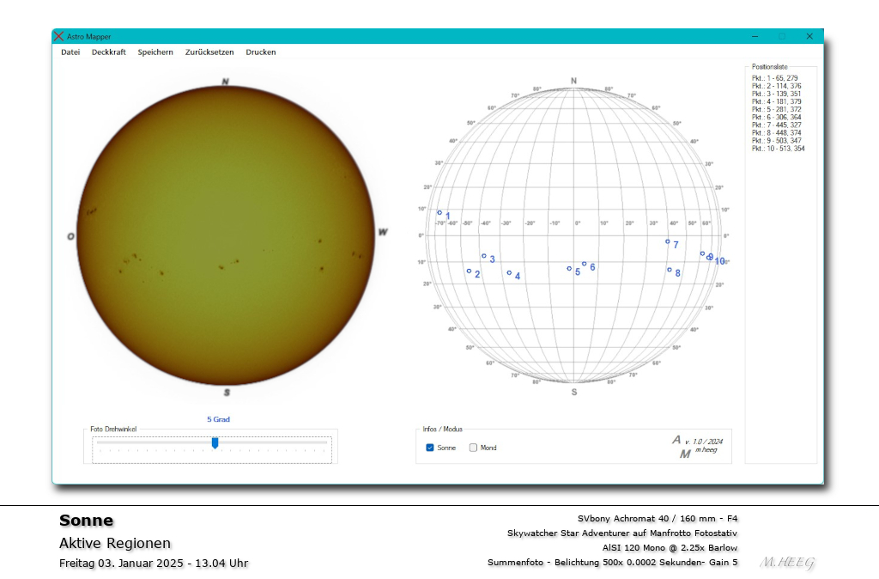Open the Deckkraft menu

[108, 52]
